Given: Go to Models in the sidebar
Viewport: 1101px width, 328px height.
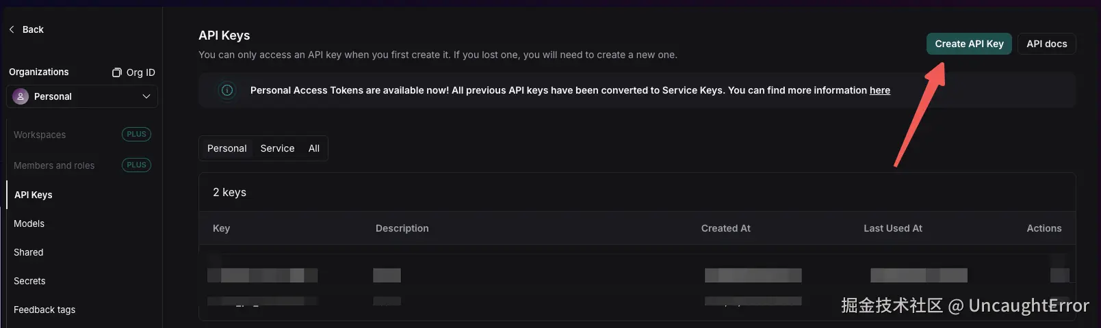Looking at the screenshot, I should [x=29, y=223].
